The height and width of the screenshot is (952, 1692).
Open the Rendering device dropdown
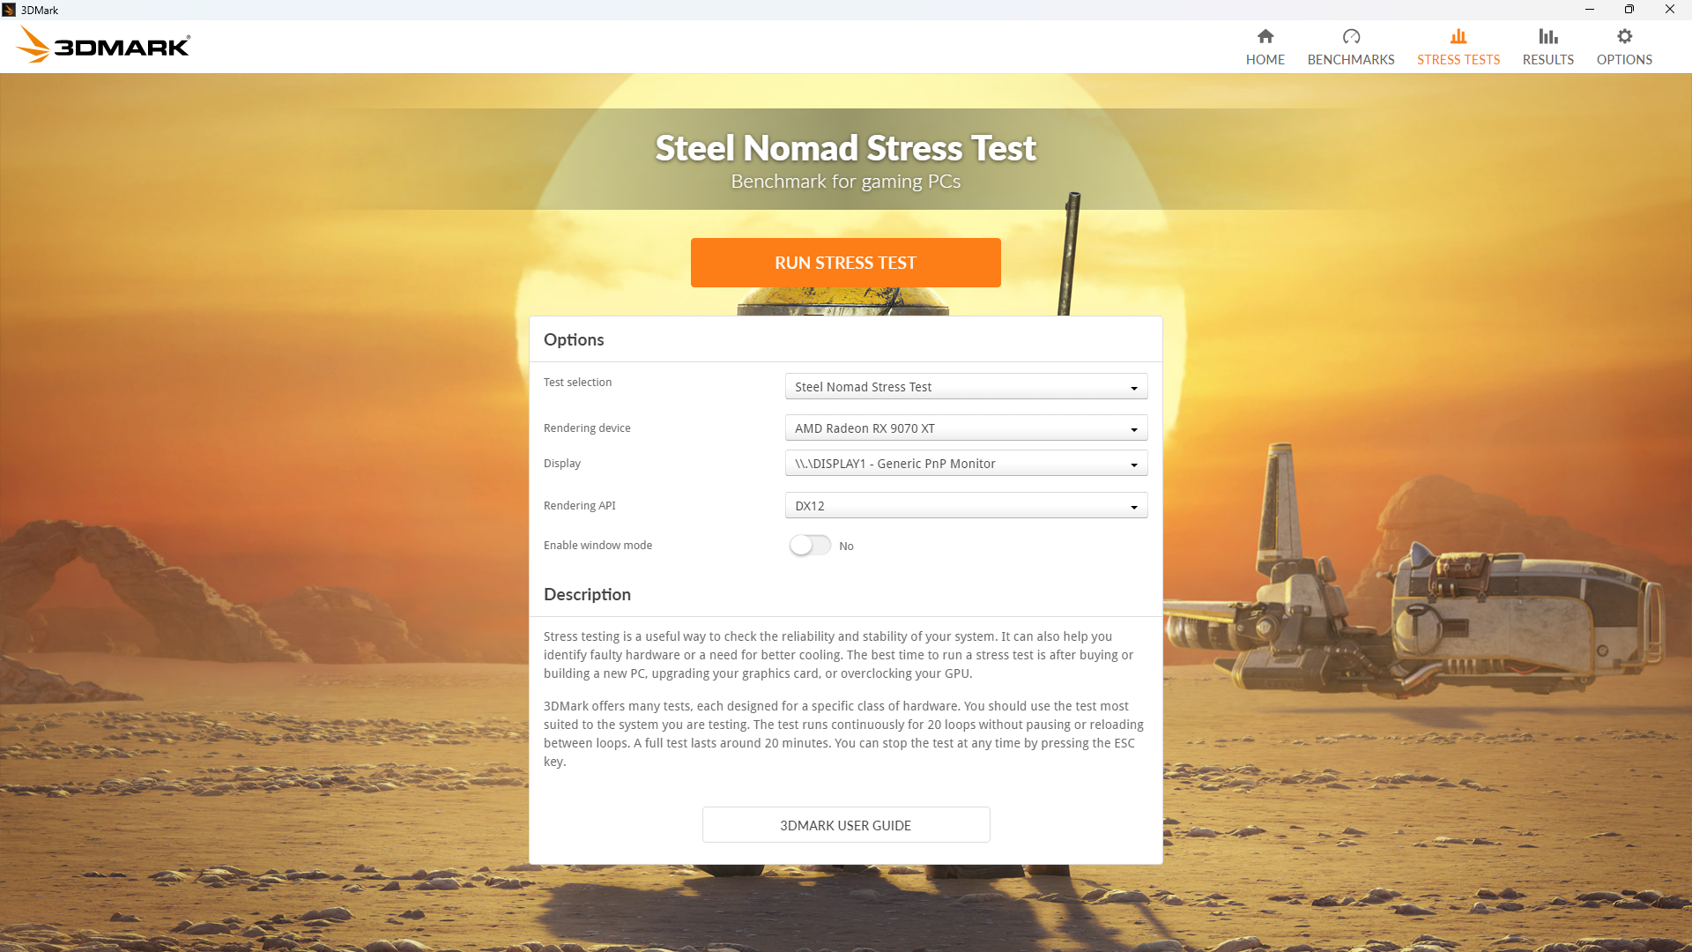pyautogui.click(x=966, y=428)
